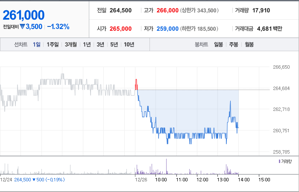Click the change amount 3,500
The image size is (299, 192).
click(34, 26)
